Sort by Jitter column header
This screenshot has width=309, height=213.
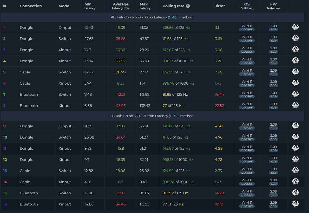click(220, 6)
